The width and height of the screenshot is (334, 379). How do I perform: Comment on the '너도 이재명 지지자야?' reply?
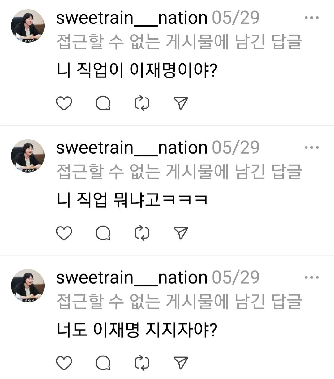103,363
